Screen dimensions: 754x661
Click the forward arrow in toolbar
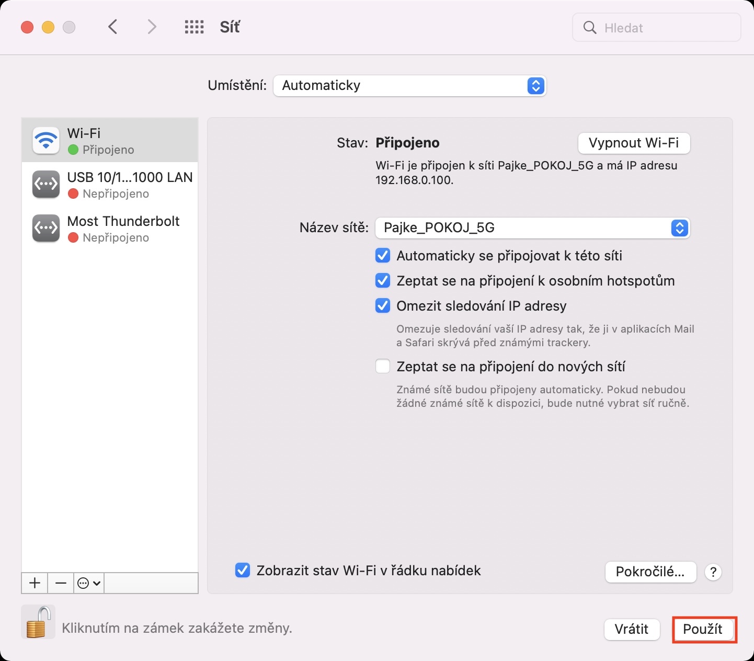pyautogui.click(x=152, y=27)
